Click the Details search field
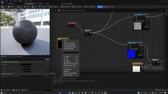The width and height of the screenshot is (168, 94). [x=23, y=59]
